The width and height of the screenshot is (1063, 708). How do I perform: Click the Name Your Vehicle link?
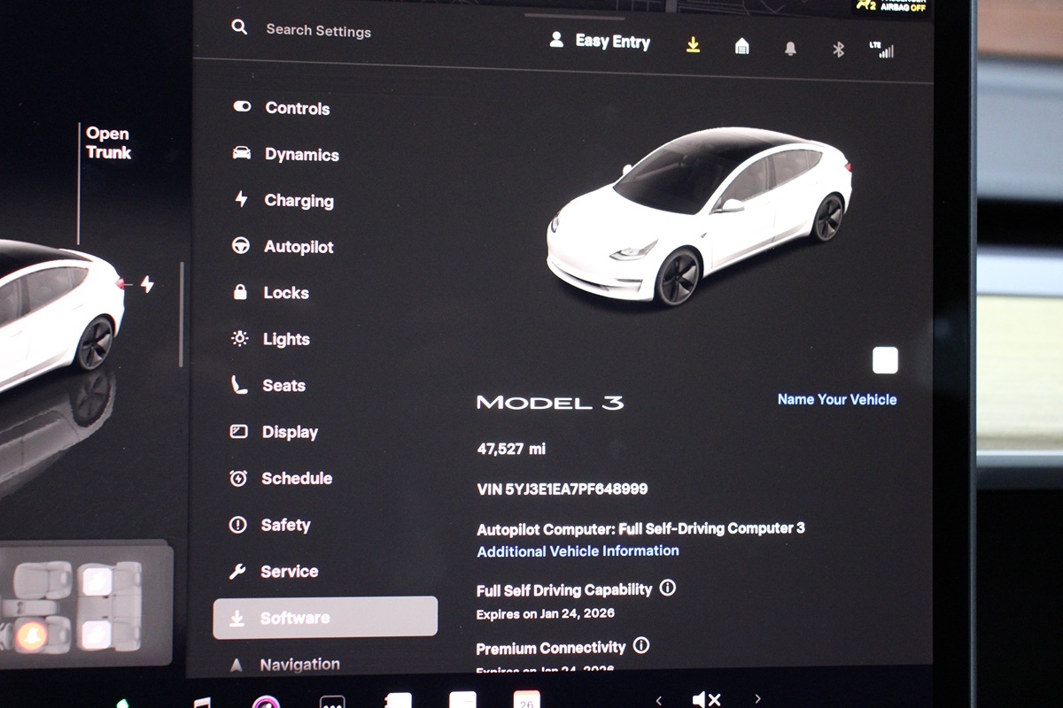(x=836, y=399)
